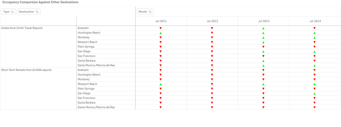Click the Jul 2023 column header
The width and height of the screenshot is (341, 127).
[264, 21]
